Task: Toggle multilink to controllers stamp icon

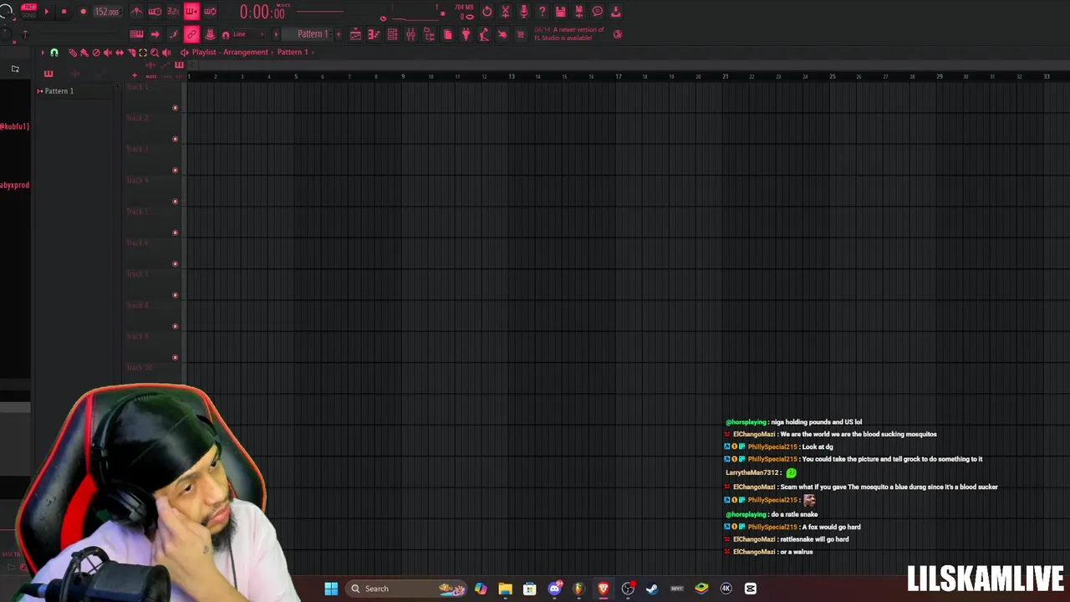Action: (x=210, y=34)
